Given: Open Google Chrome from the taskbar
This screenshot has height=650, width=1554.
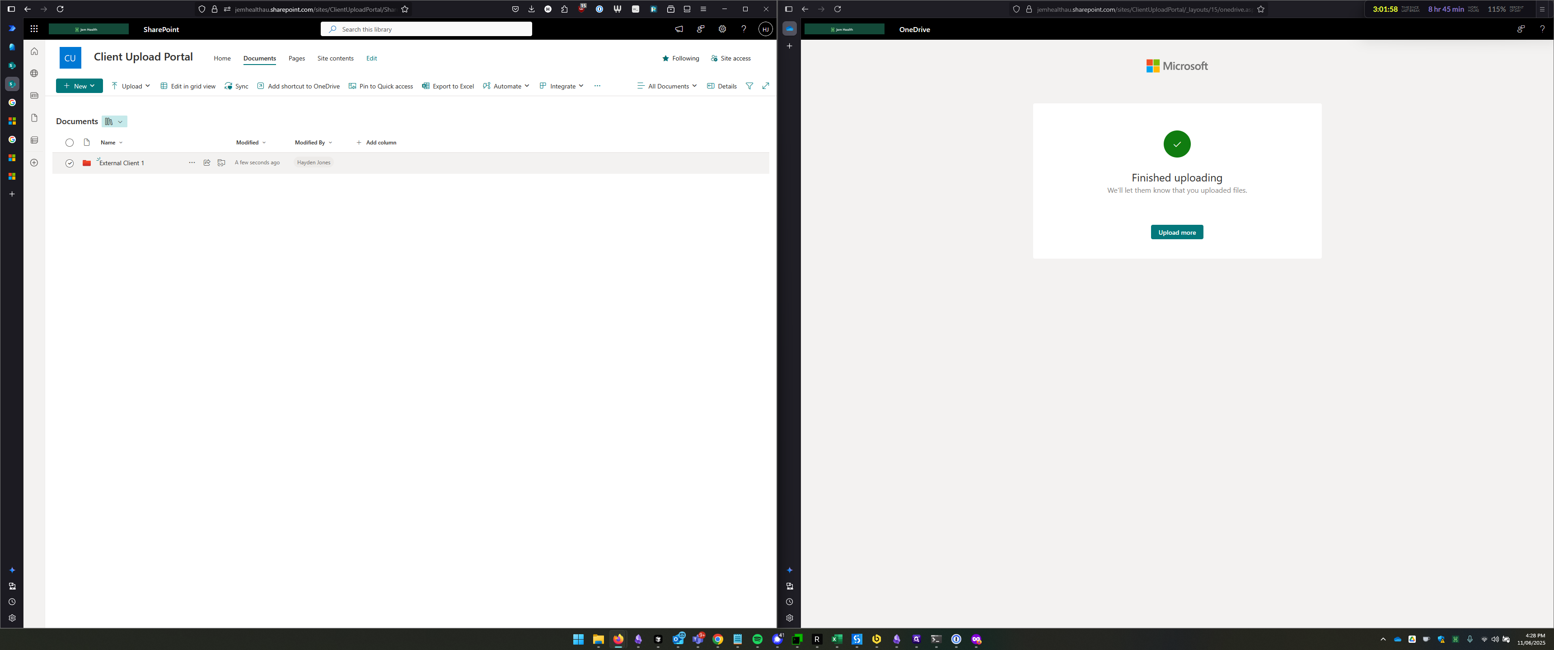Looking at the screenshot, I should (x=718, y=639).
